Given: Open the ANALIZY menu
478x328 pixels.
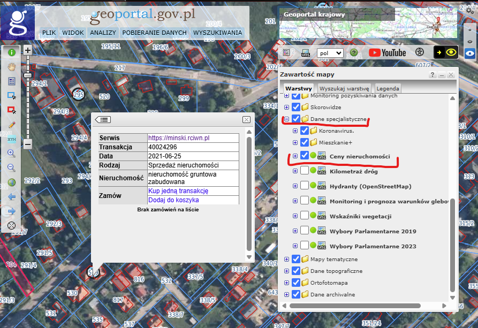Looking at the screenshot, I should point(103,33).
